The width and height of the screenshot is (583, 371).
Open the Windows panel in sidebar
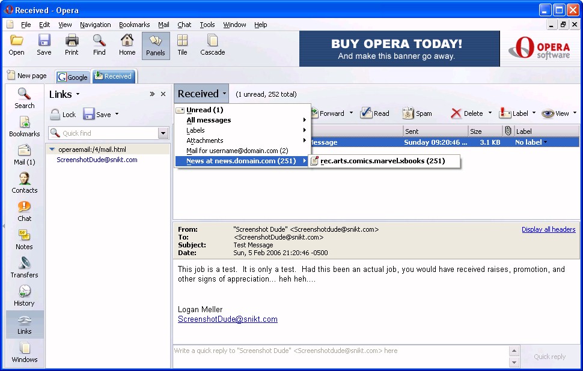[24, 353]
